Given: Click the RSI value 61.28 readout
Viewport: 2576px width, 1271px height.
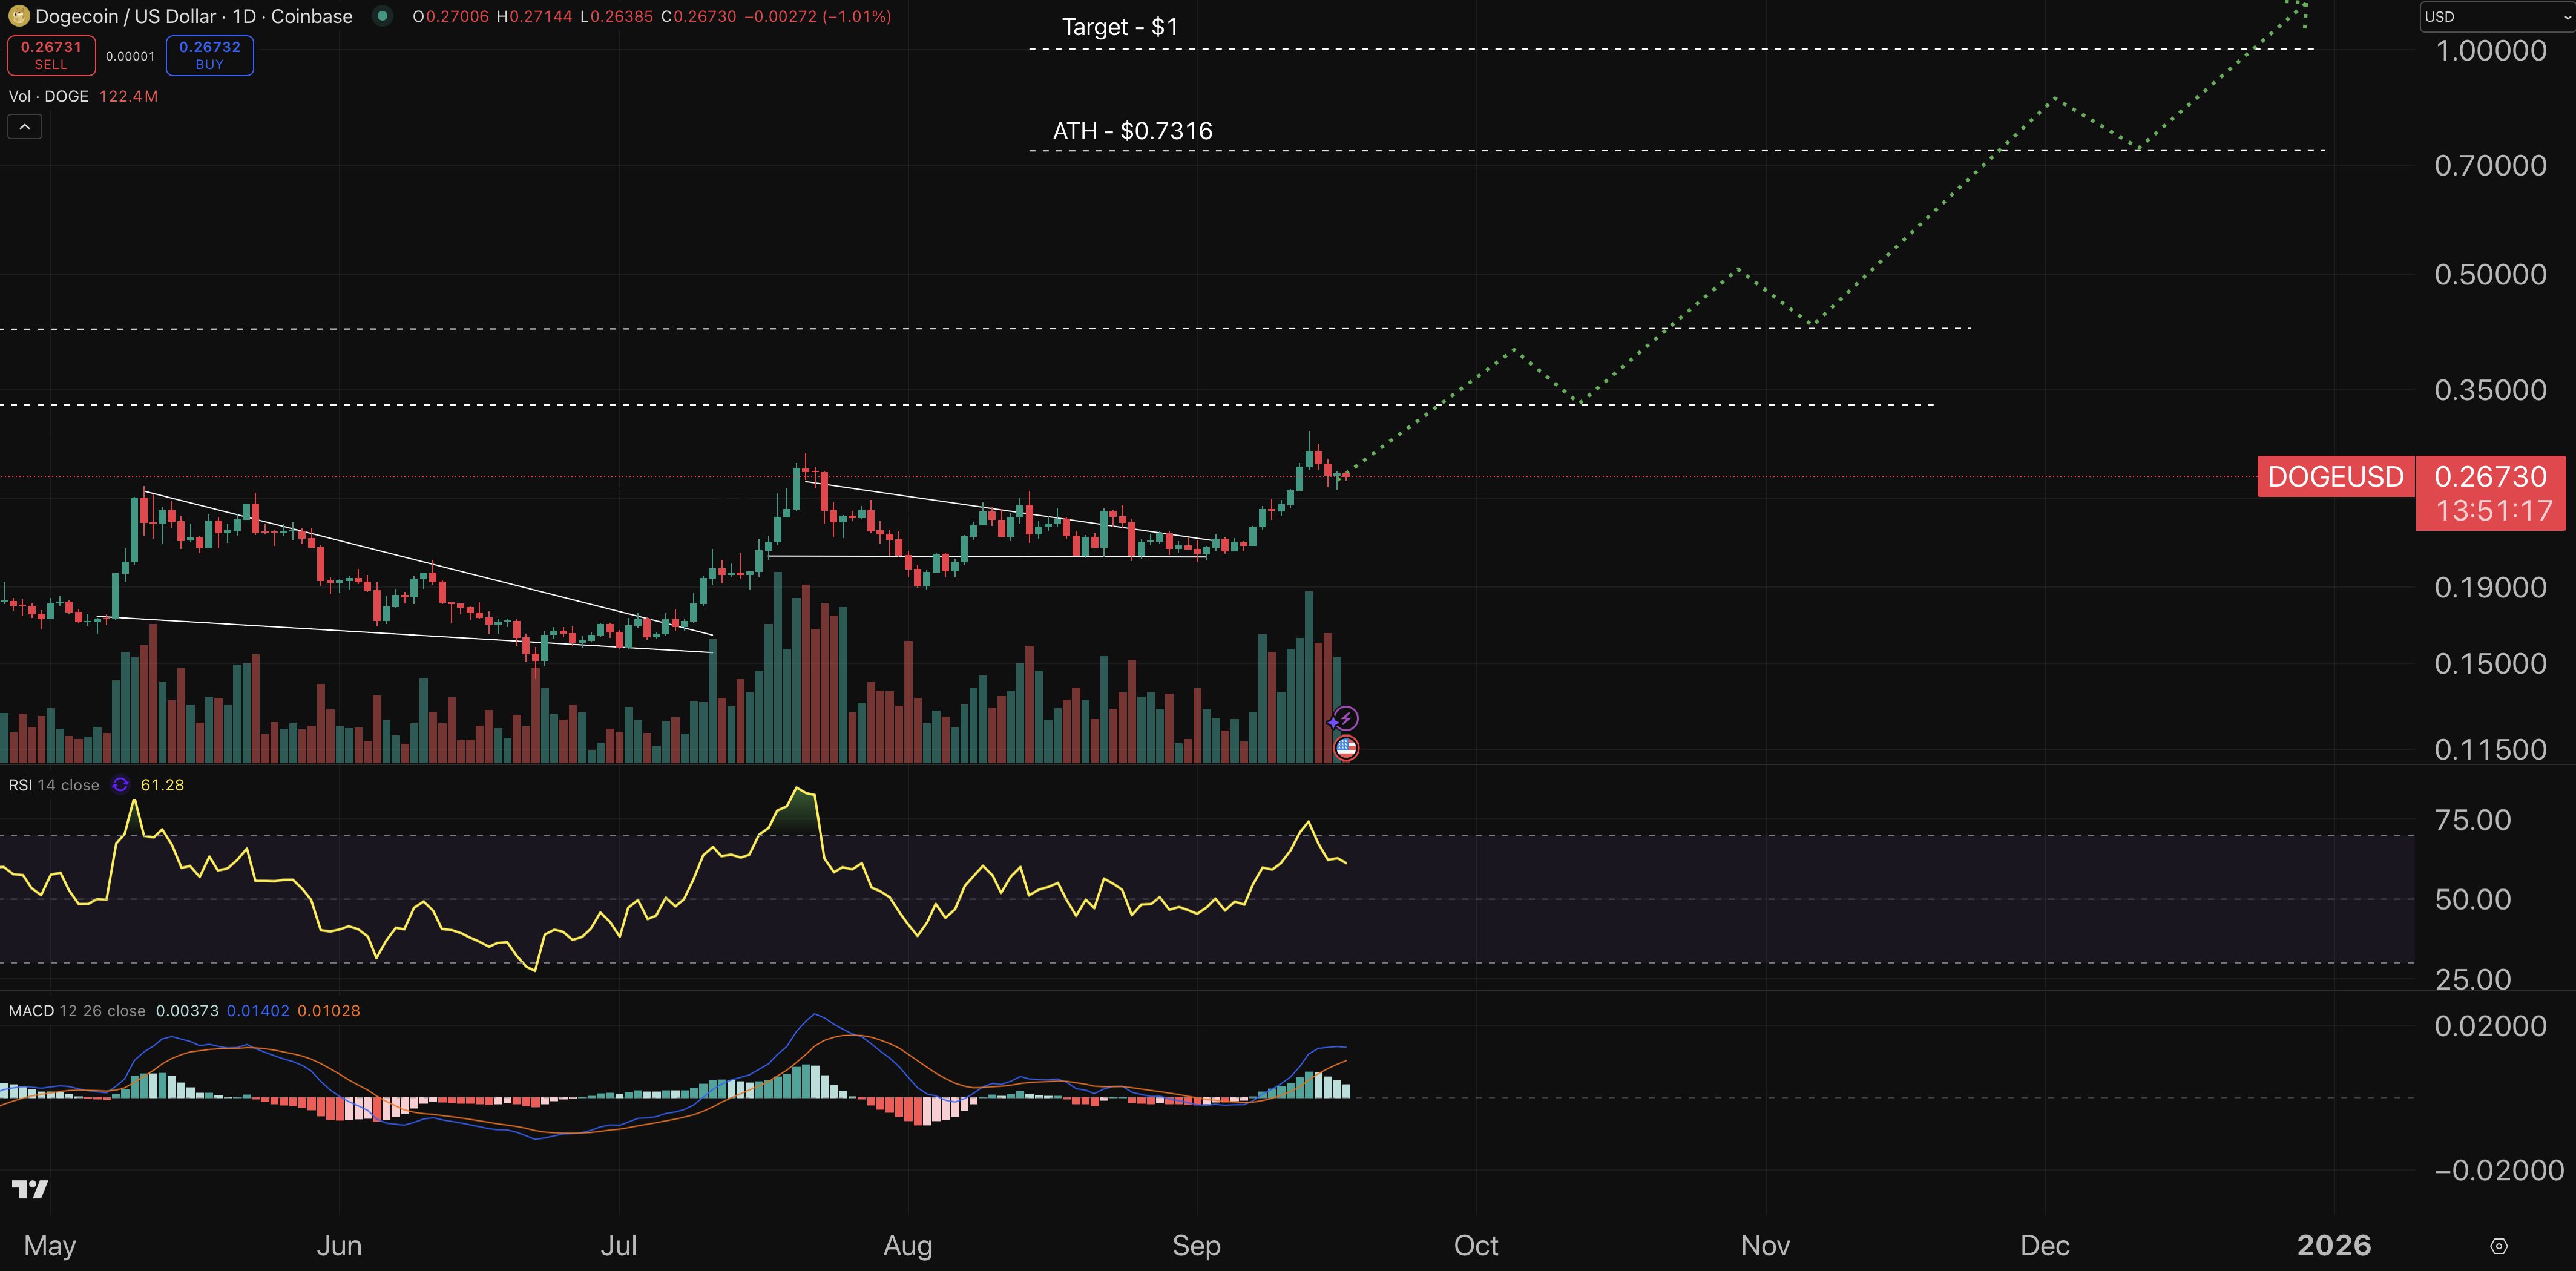Looking at the screenshot, I should pyautogui.click(x=162, y=785).
